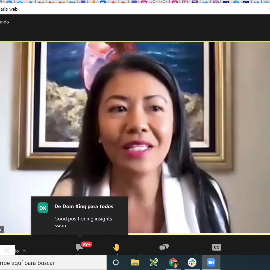Open the green X key taskbar app

click(x=154, y=262)
